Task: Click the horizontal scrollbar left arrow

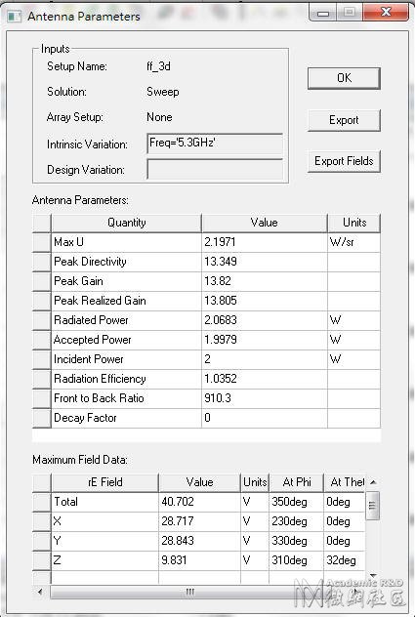Action: [41, 592]
